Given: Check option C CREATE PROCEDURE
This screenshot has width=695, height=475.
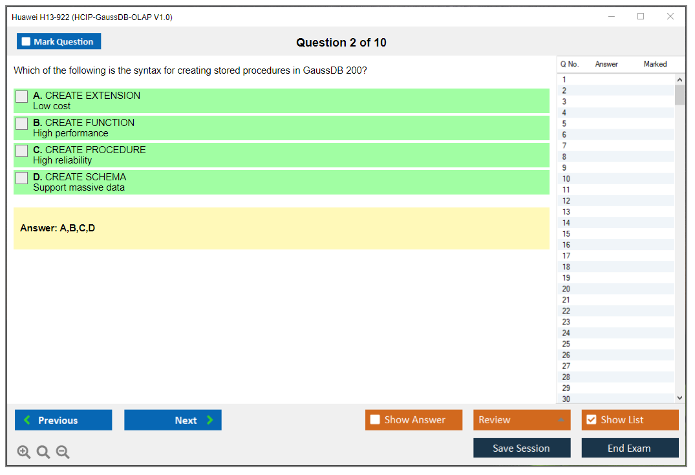Looking at the screenshot, I should (x=22, y=151).
